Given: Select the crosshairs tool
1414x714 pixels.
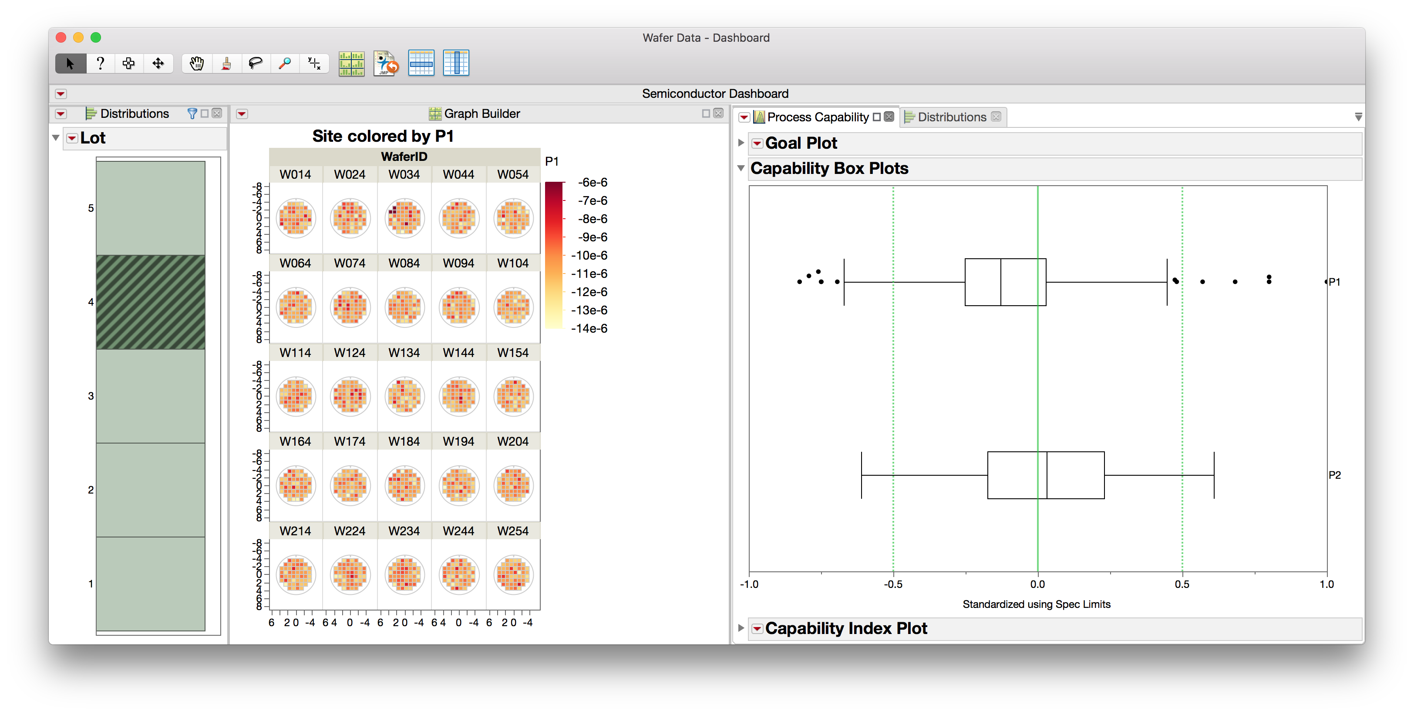Looking at the screenshot, I should (x=314, y=63).
